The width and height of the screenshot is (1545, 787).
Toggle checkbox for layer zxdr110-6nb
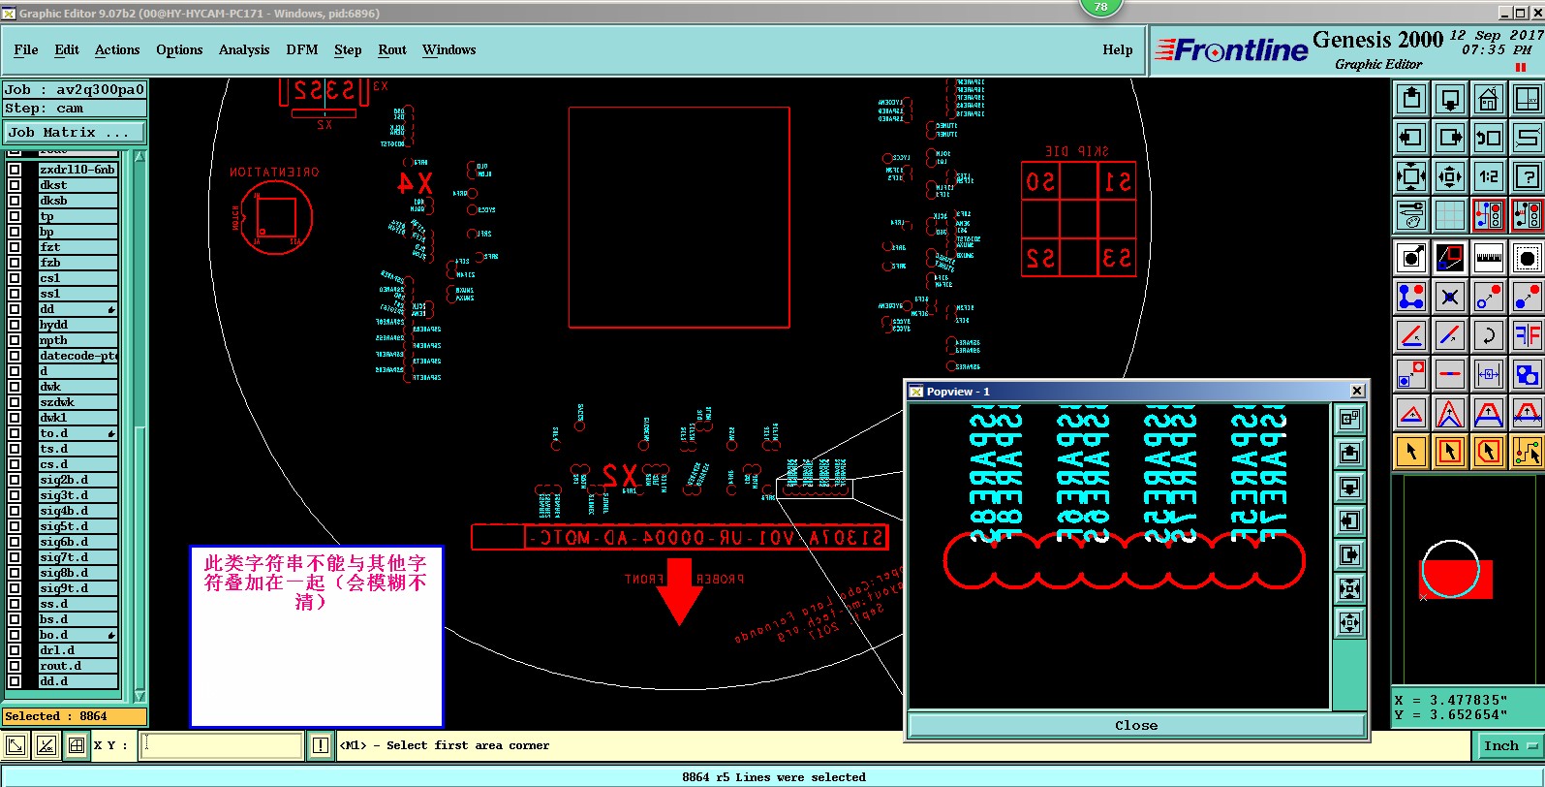[15, 170]
